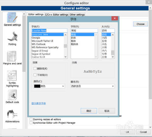The height and width of the screenshot is (137, 152).
Task: Enable the 下划线(U) underline checkbox
Action: click(x=35, y=75)
